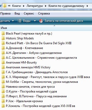This screenshot has height=110, width=92.
Task: Select П.Фирст, В.Паточка - Паруса над океанами name
Action: point(36,96)
